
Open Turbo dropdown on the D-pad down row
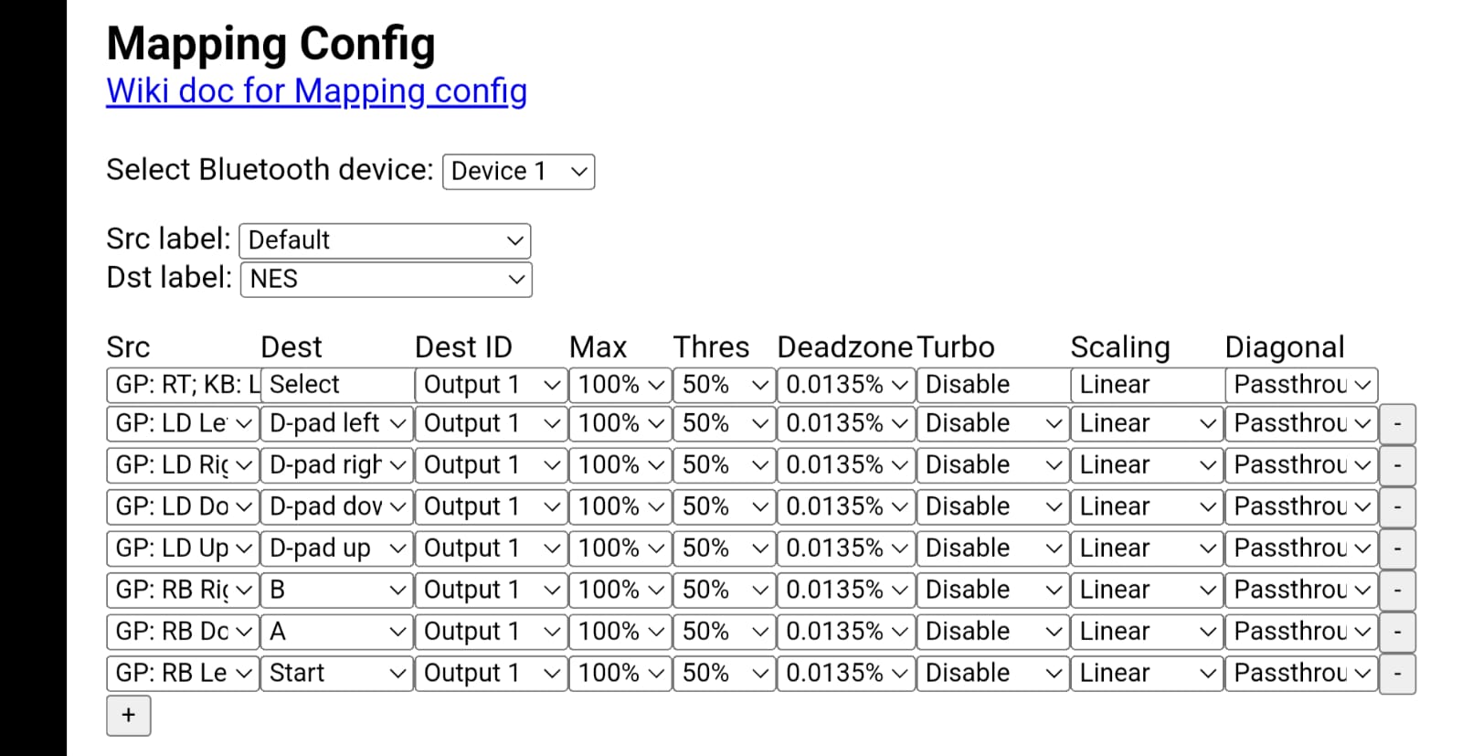coord(992,506)
